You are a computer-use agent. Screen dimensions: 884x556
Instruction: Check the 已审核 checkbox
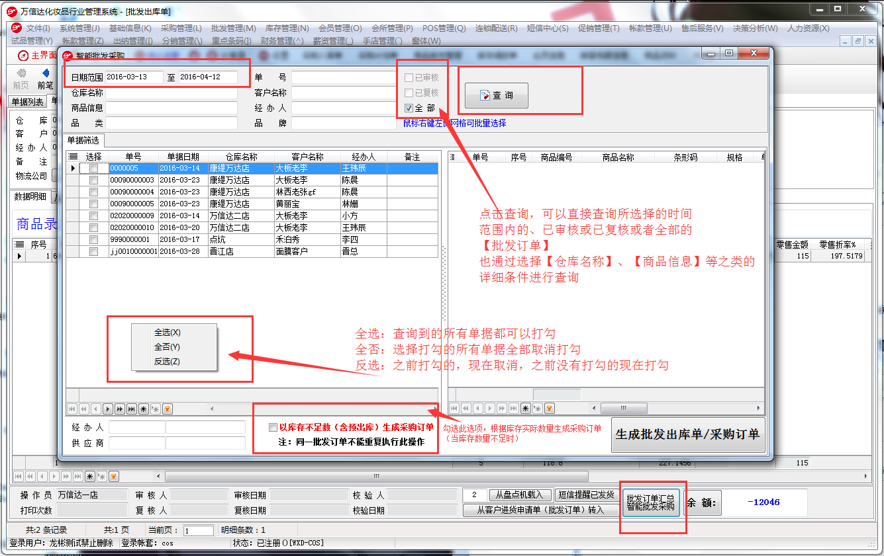click(x=409, y=77)
